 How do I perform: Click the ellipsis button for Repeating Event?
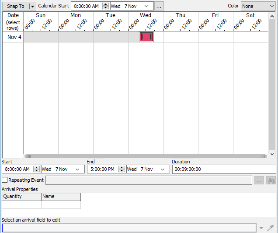(x=259, y=180)
